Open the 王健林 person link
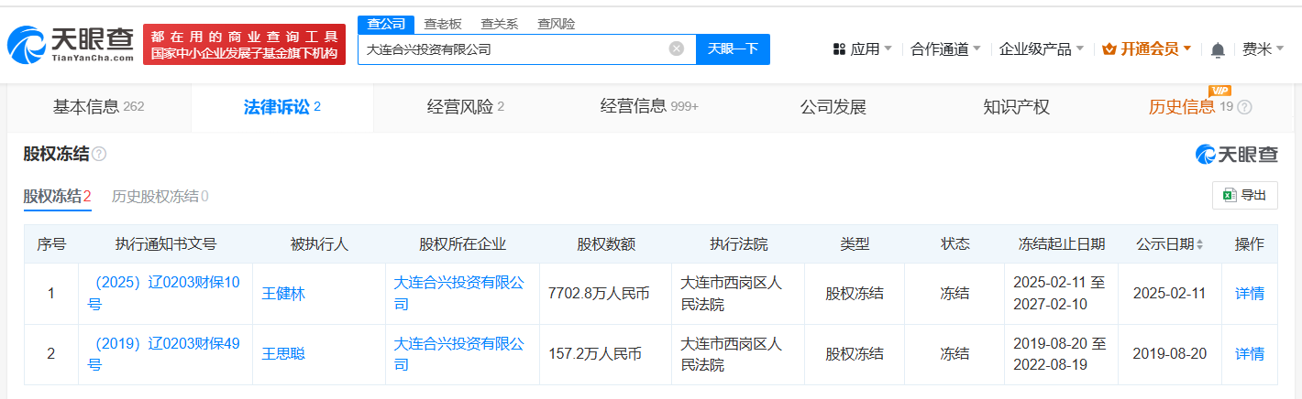 284,294
